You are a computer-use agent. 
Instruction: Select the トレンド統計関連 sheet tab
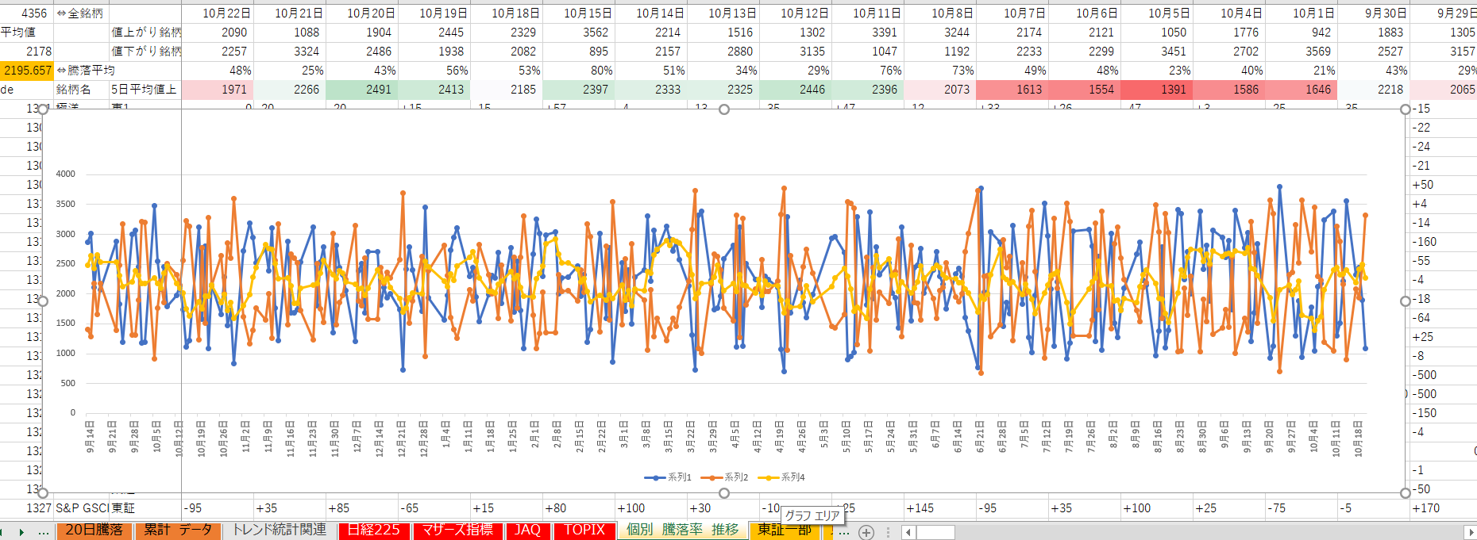click(279, 530)
